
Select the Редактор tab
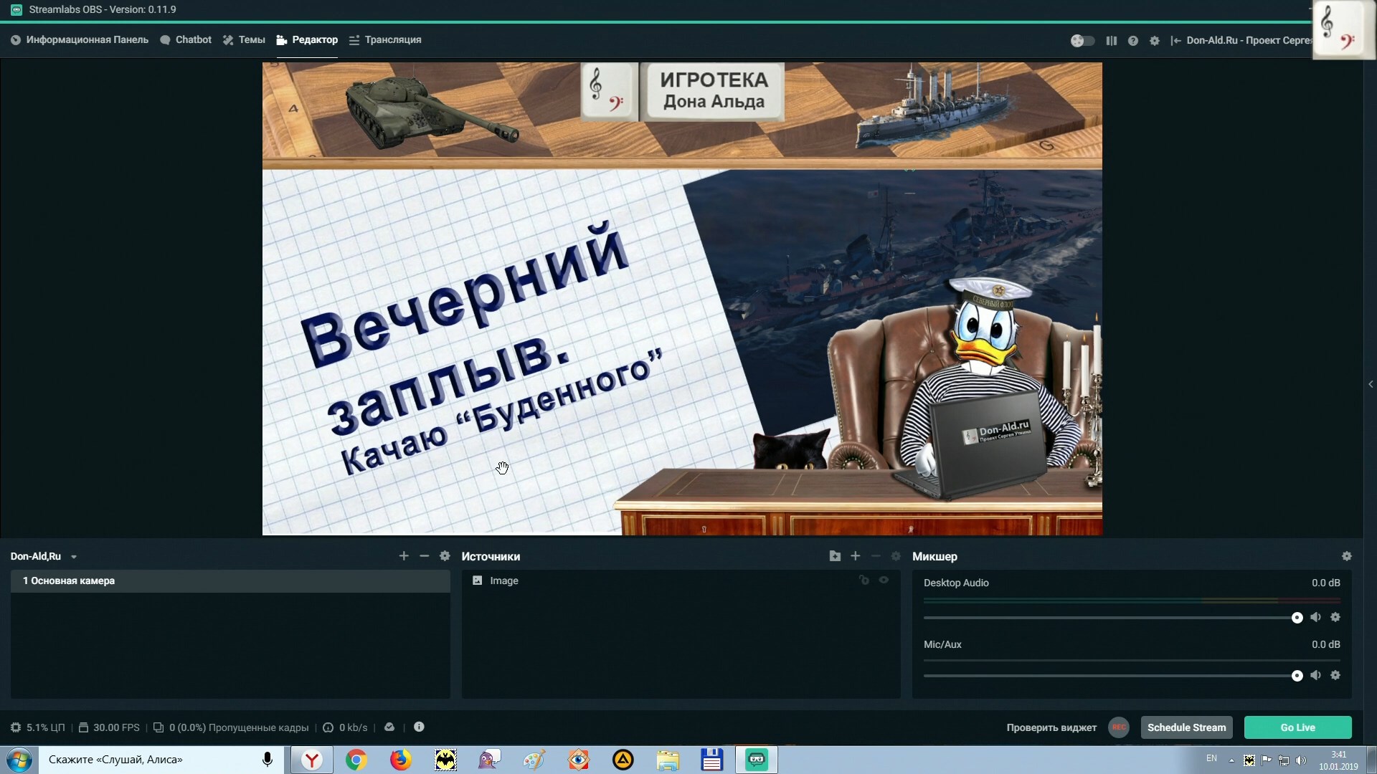(307, 40)
